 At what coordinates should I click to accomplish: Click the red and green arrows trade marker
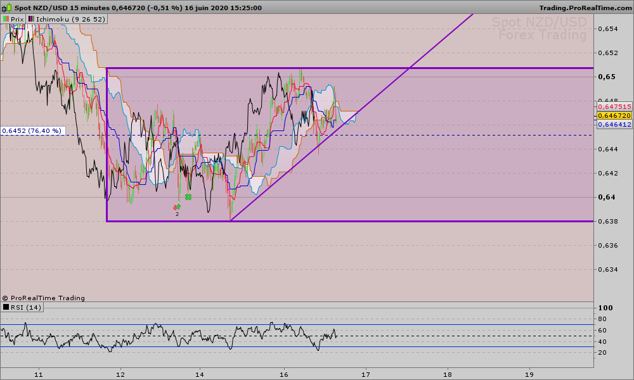[177, 207]
